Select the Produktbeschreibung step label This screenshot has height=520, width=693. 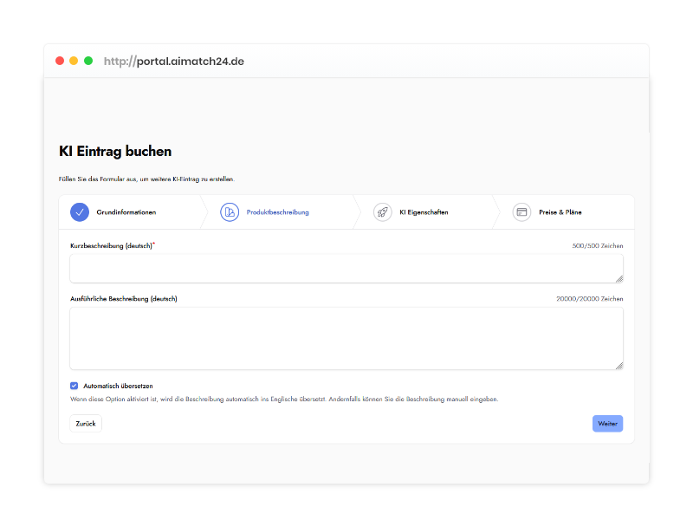click(277, 212)
